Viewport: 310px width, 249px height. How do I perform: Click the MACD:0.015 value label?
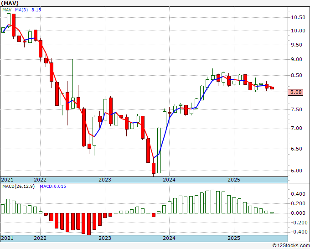(53, 187)
